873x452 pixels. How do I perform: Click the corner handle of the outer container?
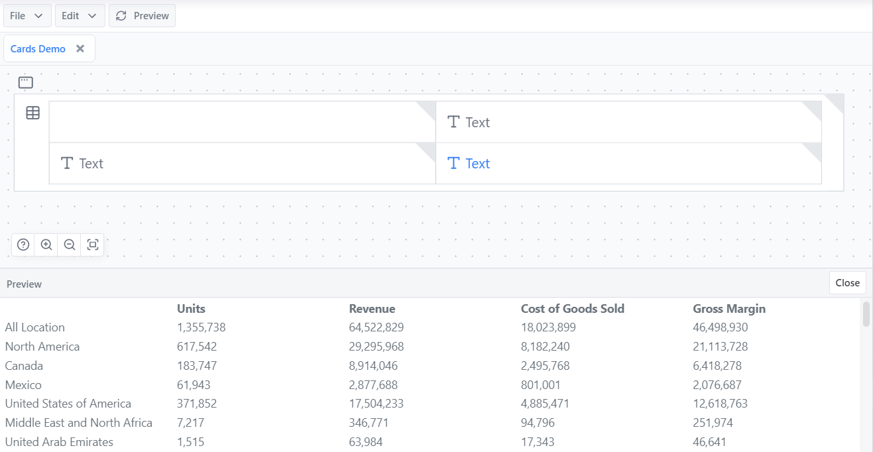pyautogui.click(x=837, y=101)
